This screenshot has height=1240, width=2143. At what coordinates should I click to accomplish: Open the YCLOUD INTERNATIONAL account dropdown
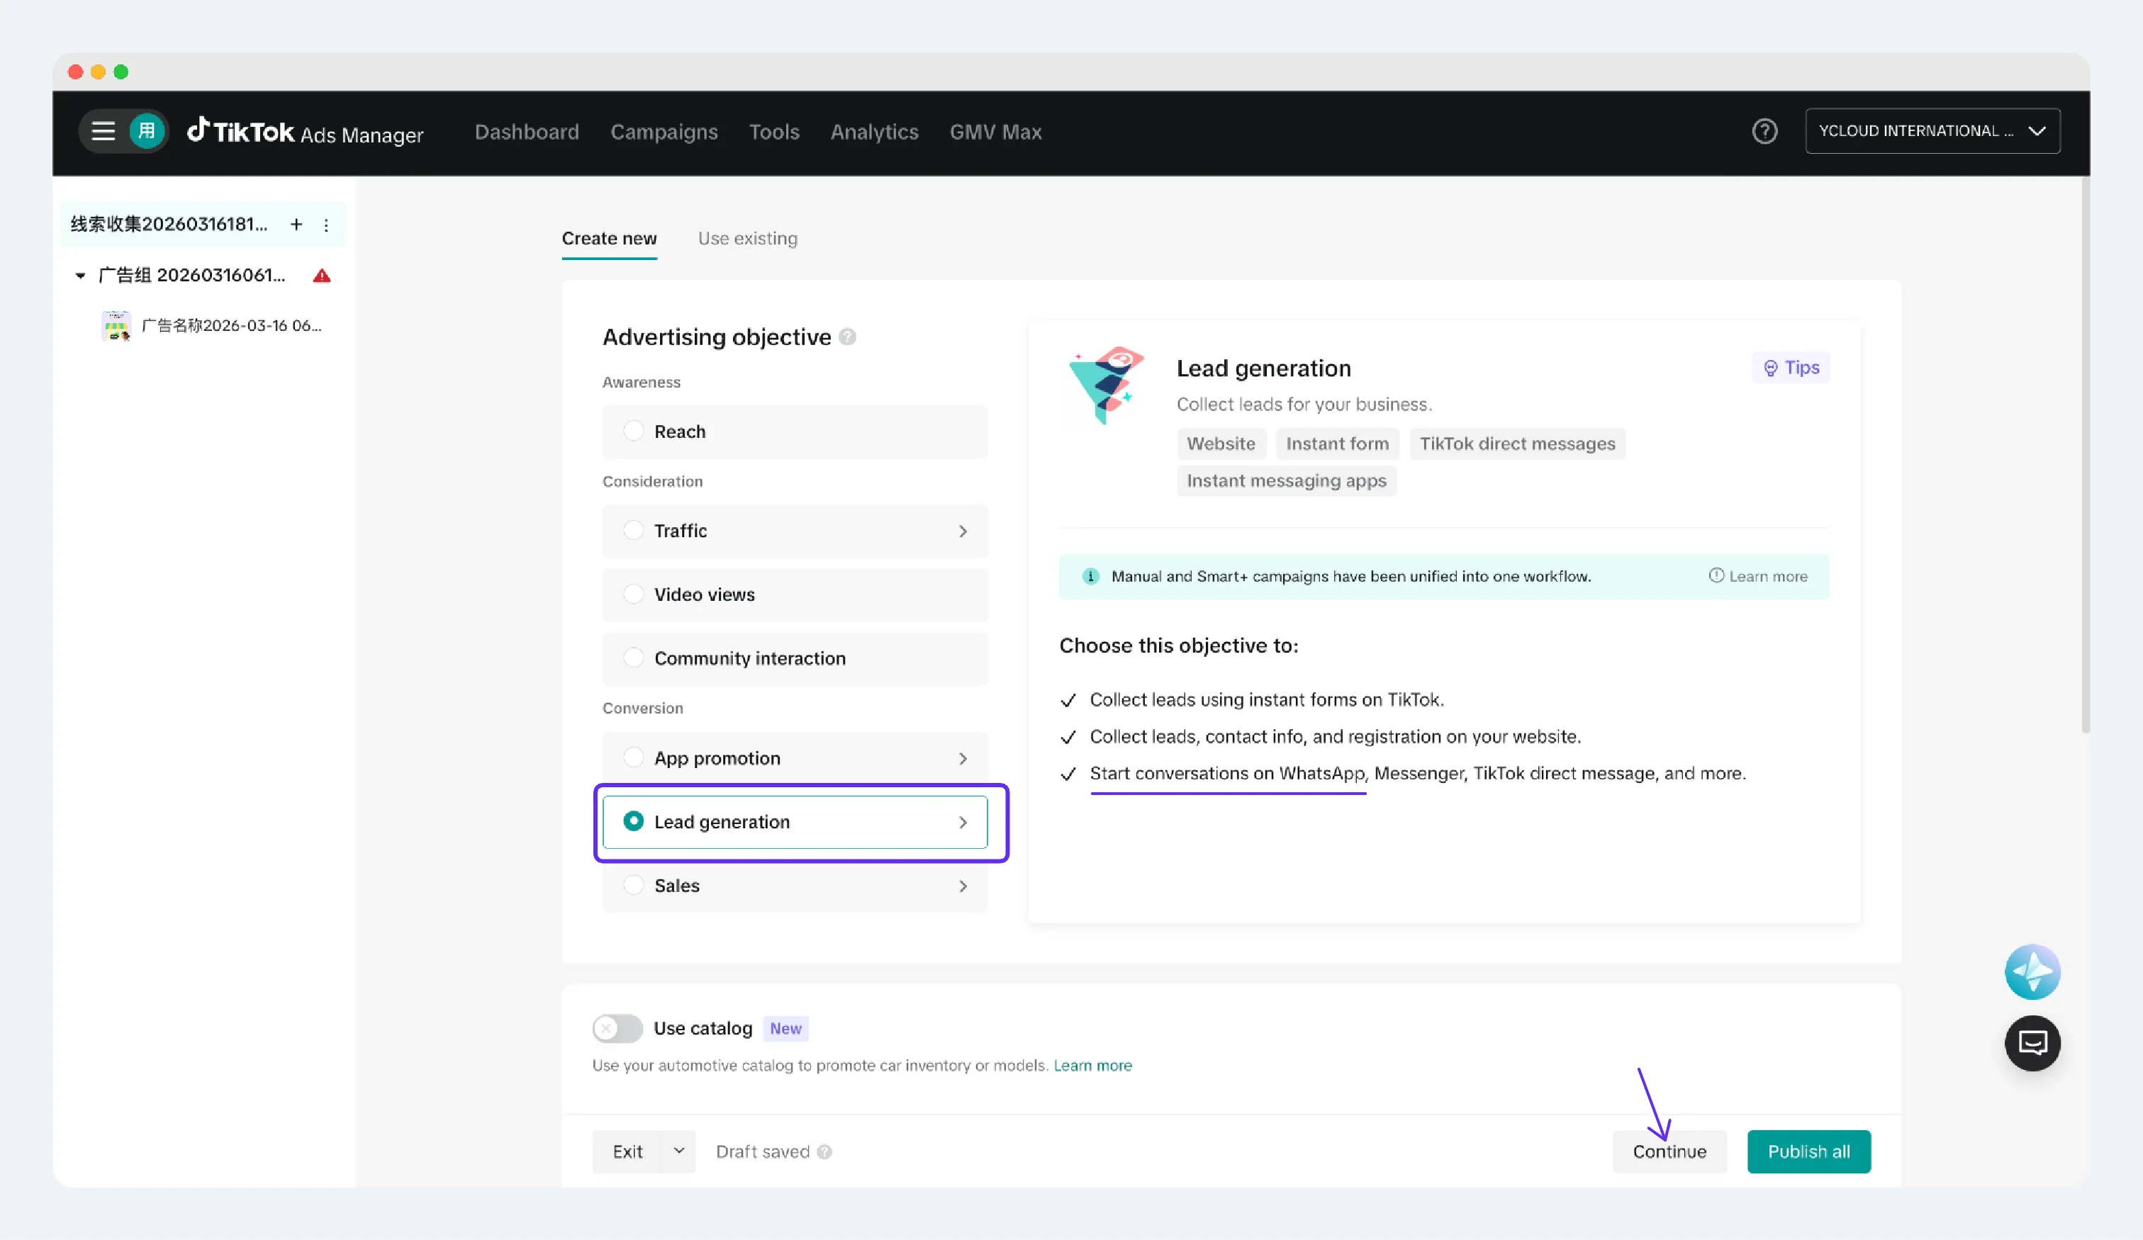point(1932,131)
